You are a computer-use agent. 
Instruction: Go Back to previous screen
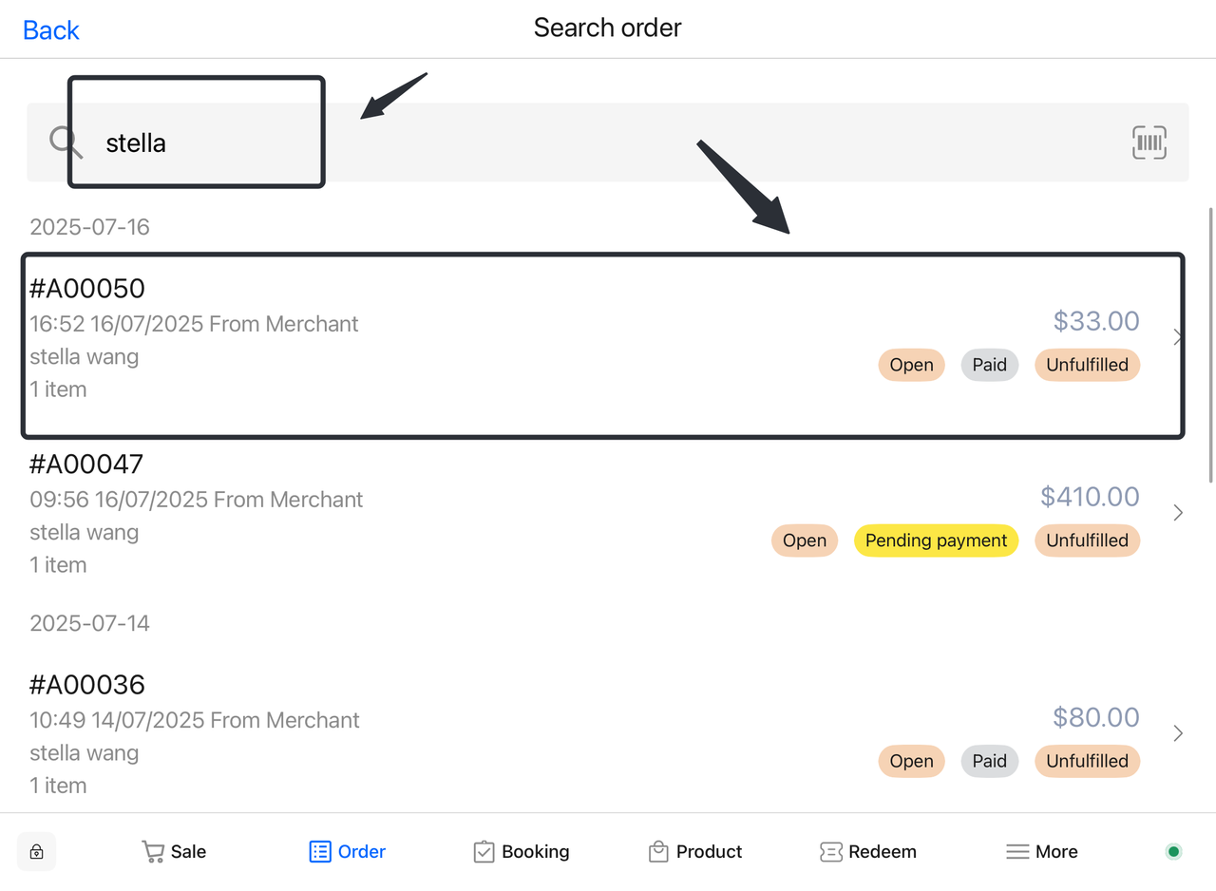pos(51,30)
